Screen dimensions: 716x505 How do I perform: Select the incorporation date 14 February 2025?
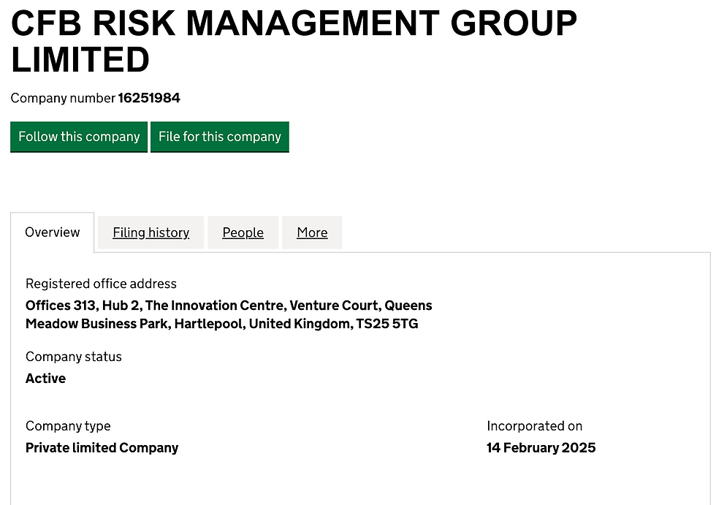pyautogui.click(x=541, y=447)
